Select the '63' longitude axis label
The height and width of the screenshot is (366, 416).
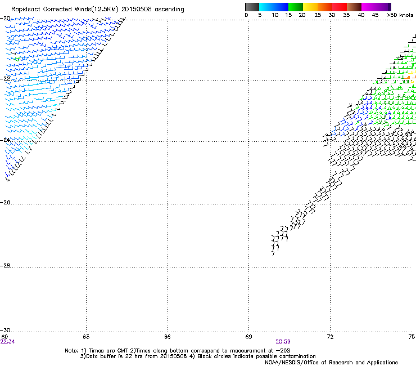tap(86, 337)
